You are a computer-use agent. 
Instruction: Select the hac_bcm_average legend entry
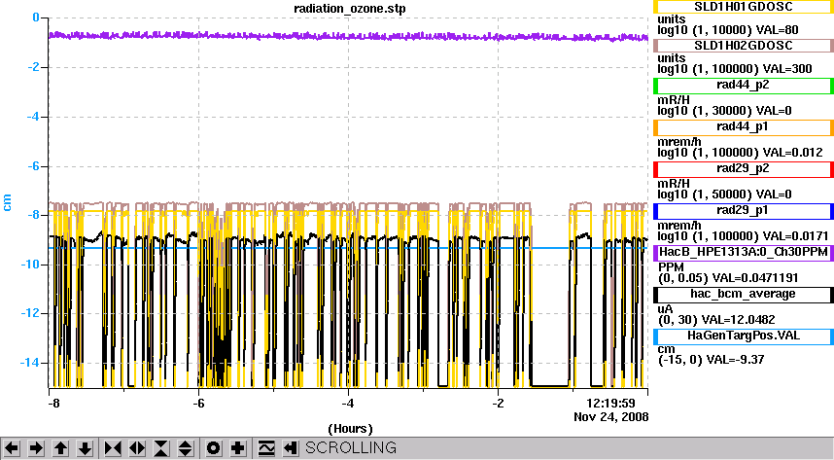pos(743,295)
